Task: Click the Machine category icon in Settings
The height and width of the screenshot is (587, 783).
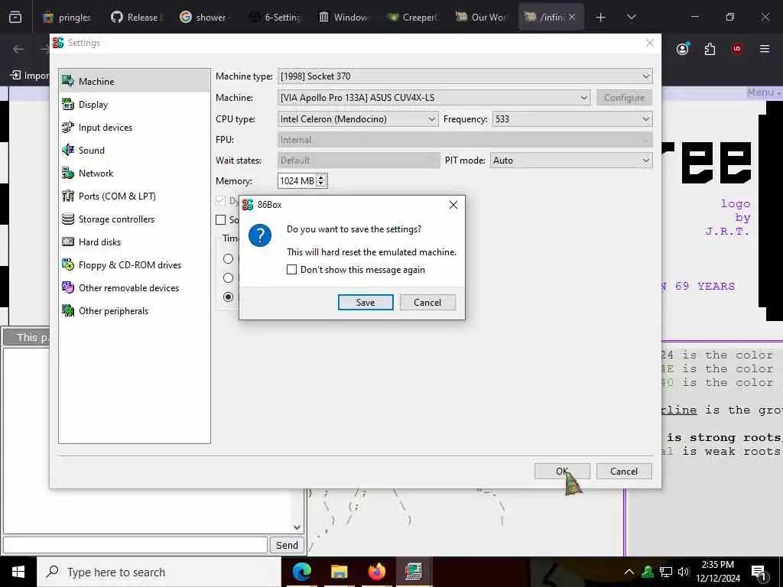Action: click(68, 81)
